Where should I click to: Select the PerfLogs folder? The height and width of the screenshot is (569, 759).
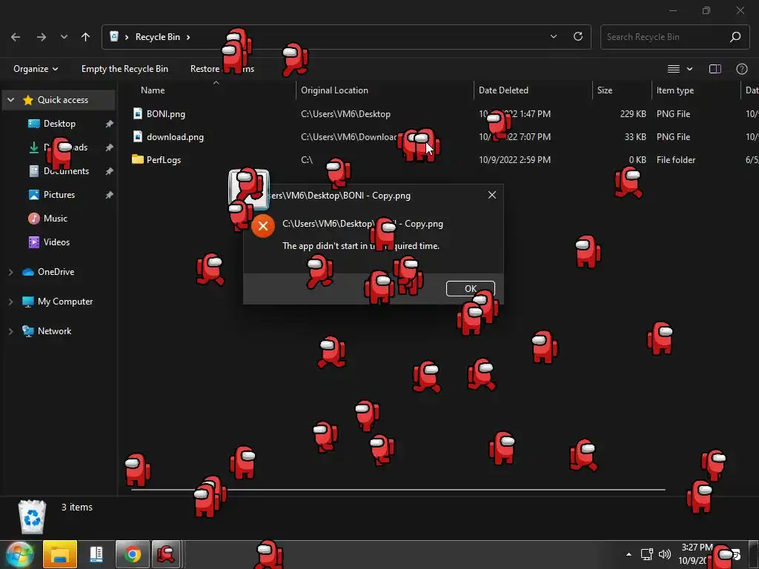pos(164,160)
